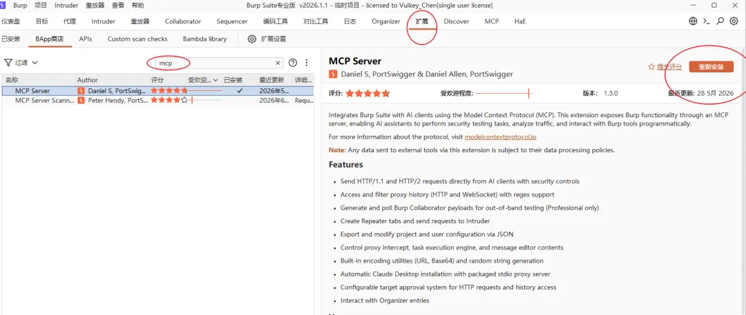The width and height of the screenshot is (746, 315).
Task: Open the 已安装 sub-tab
Action: (x=10, y=39)
